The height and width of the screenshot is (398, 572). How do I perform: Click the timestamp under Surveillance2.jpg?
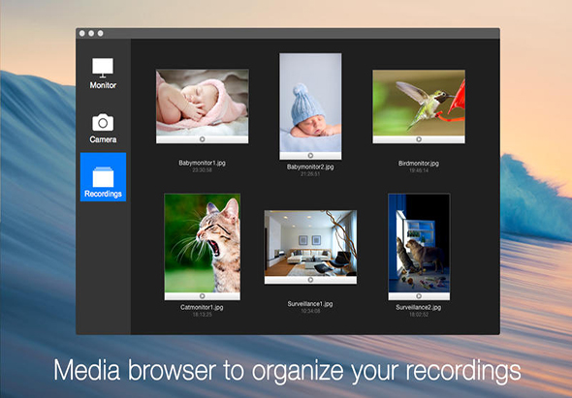pos(419,315)
